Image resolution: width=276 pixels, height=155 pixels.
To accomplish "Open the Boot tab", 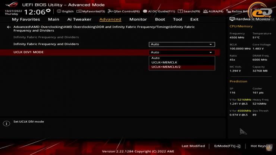I will pyautogui.click(x=160, y=19).
